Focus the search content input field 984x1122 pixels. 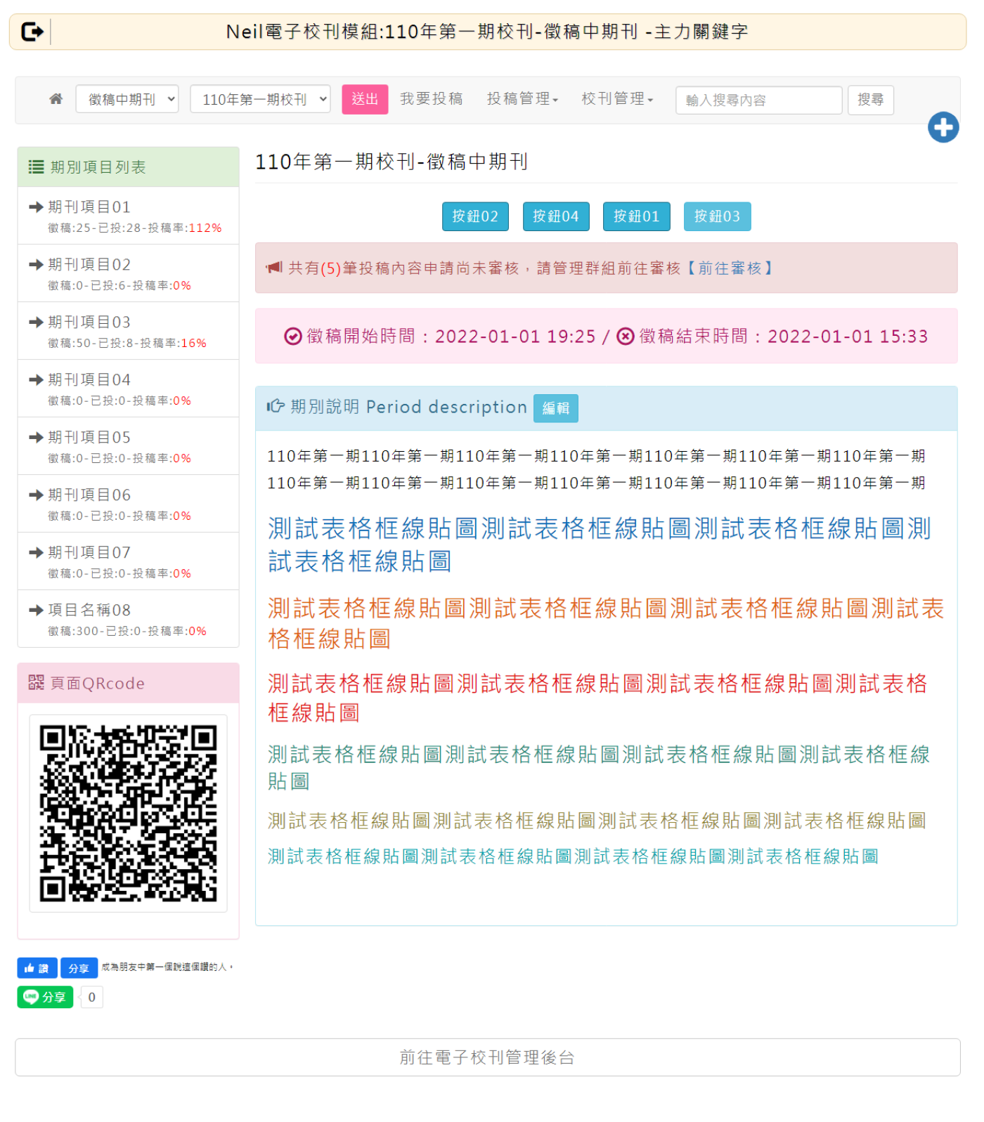pyautogui.click(x=758, y=100)
